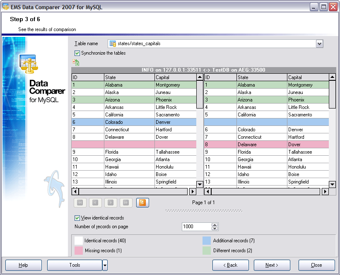Click the Export to Excel icon
The height and width of the screenshot is (275, 340).
coord(76,63)
